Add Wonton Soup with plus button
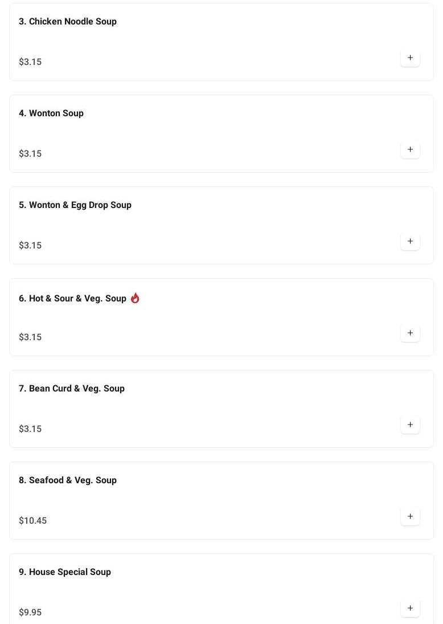This screenshot has width=443, height=624. click(410, 150)
